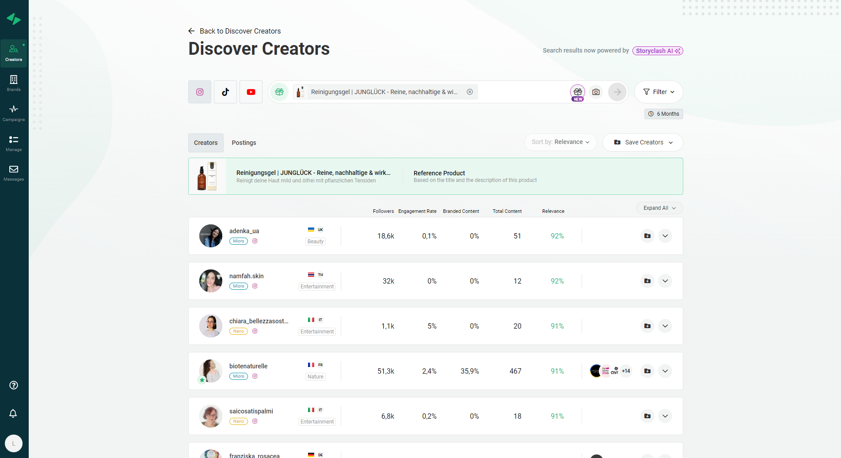
Task: Open Messages from the sidebar
Action: tap(14, 172)
